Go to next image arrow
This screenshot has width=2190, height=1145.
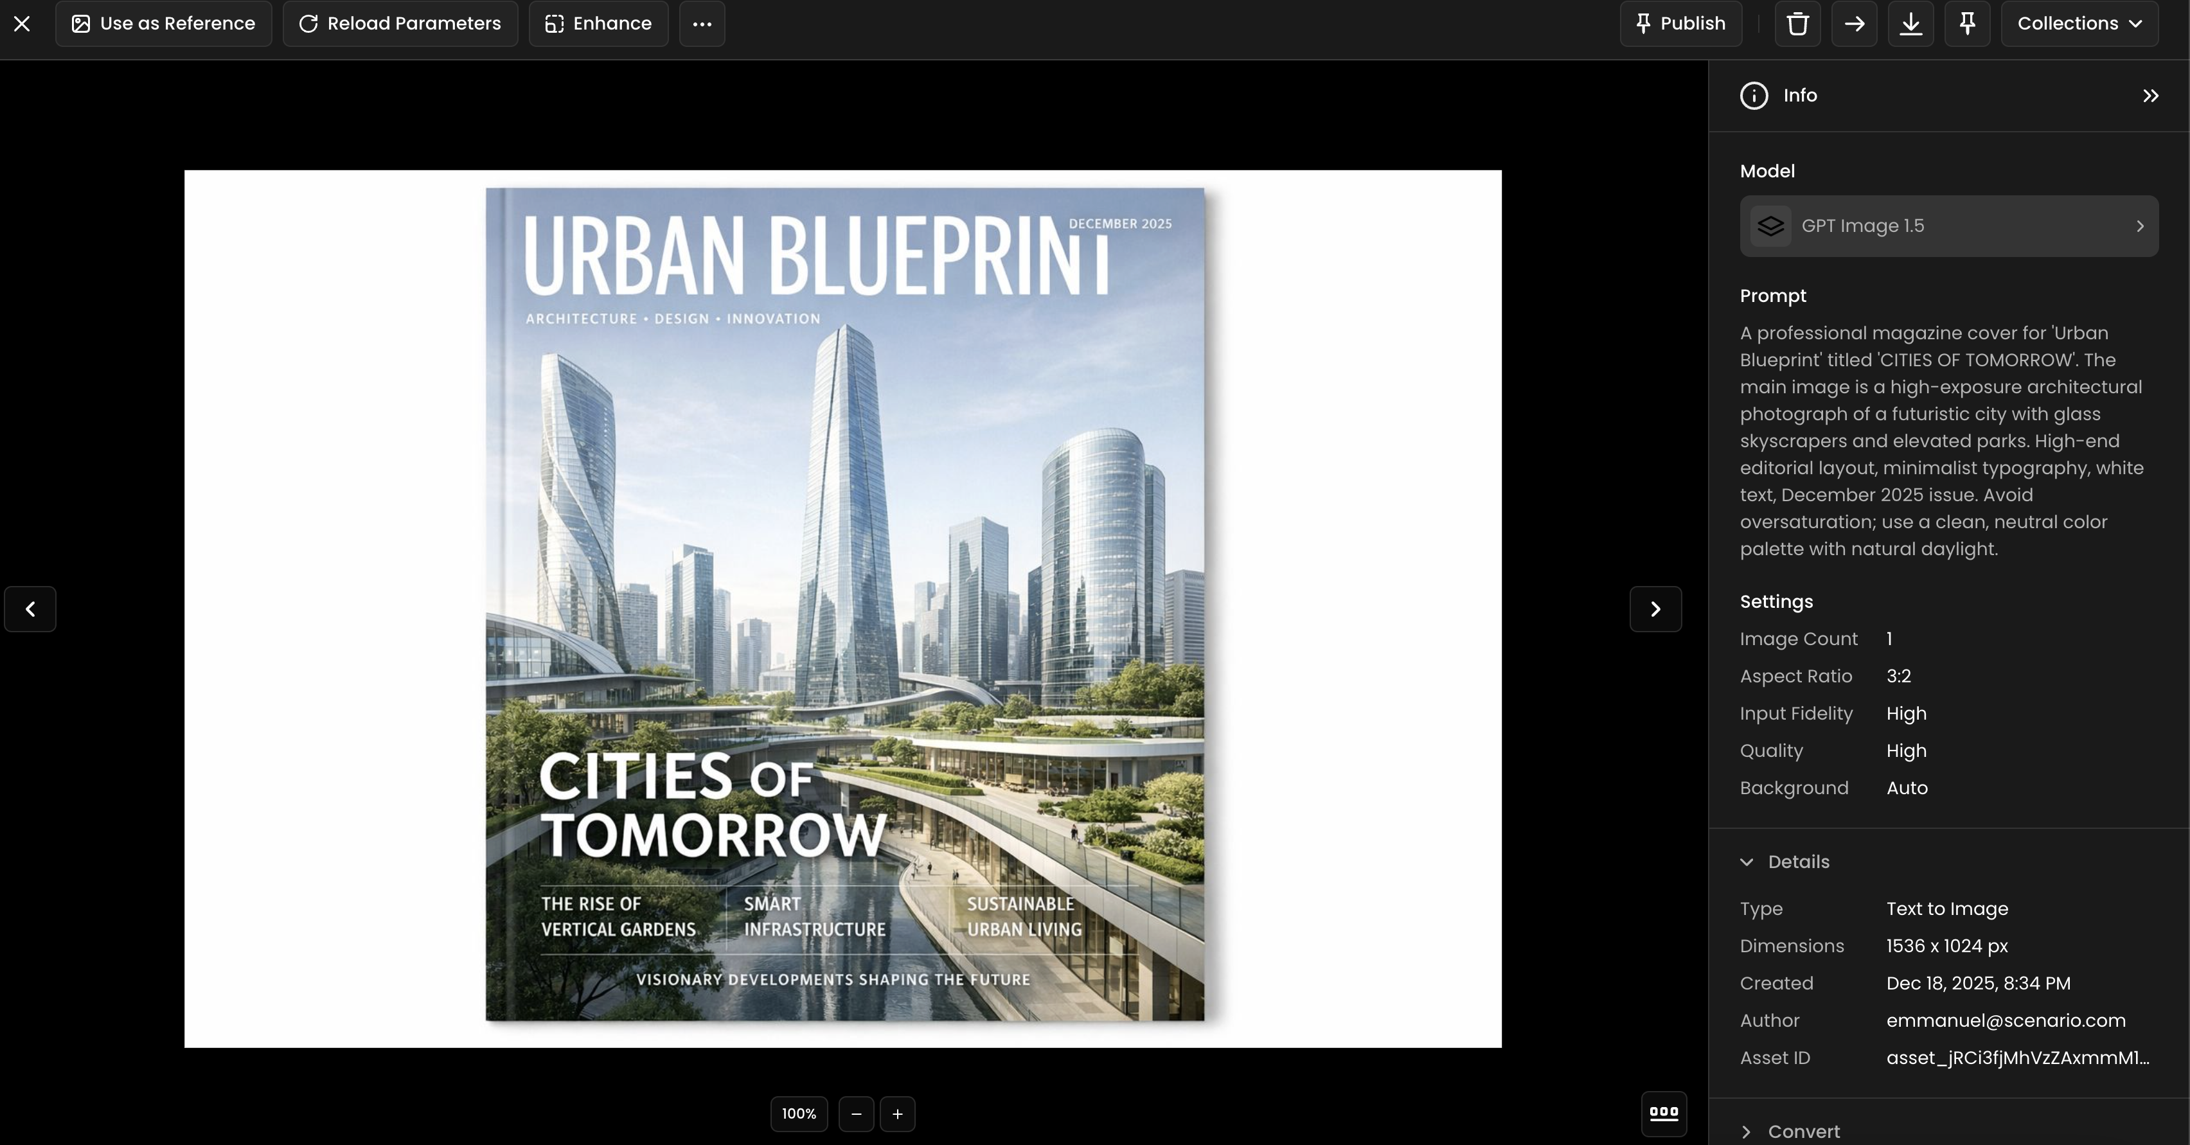click(1655, 608)
